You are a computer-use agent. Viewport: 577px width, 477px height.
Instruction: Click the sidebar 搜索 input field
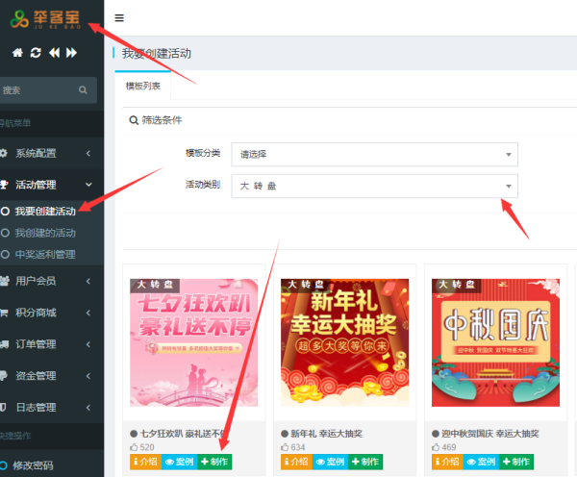pos(48,89)
